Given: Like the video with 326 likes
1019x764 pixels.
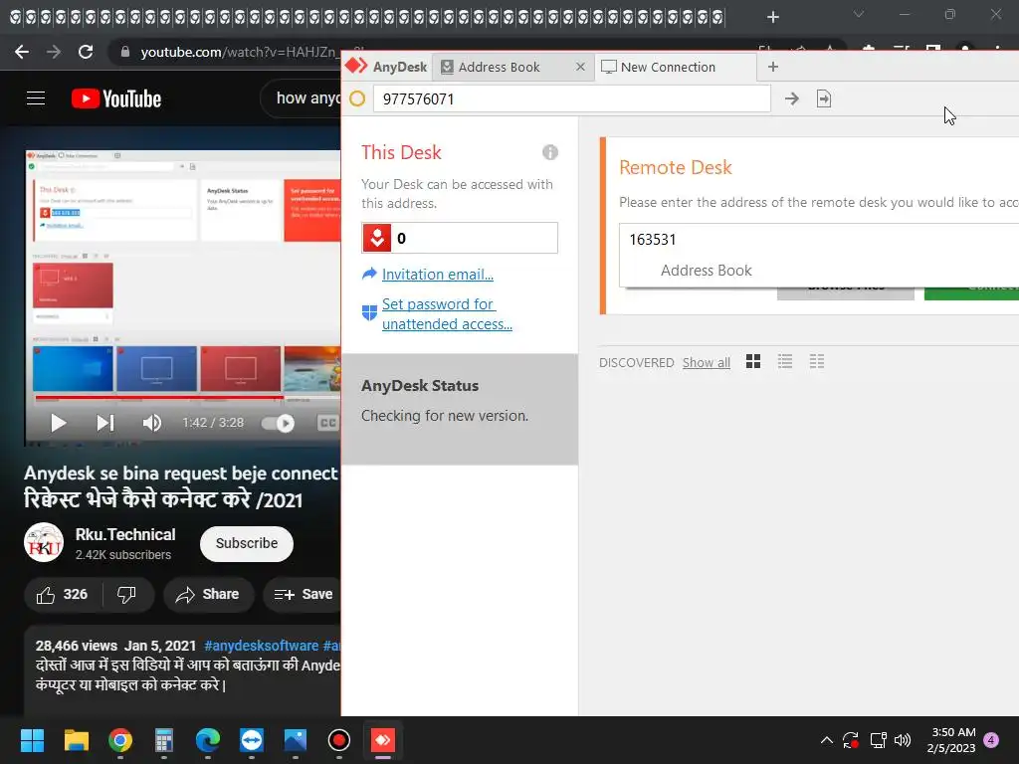Looking at the screenshot, I should [x=63, y=595].
